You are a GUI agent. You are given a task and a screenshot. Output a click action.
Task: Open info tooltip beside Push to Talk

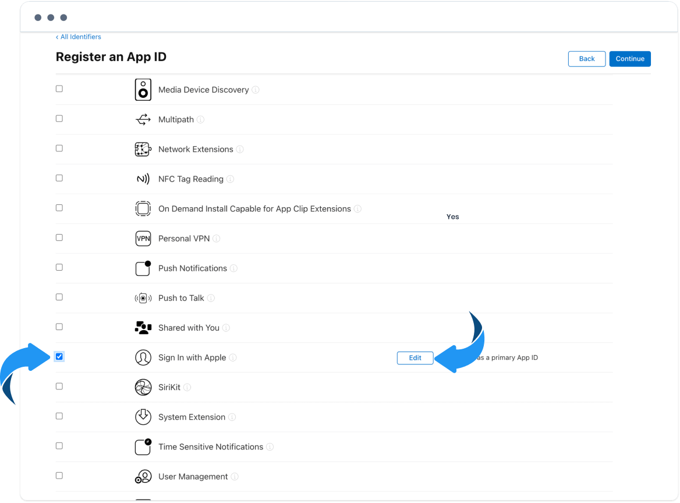pyautogui.click(x=211, y=298)
